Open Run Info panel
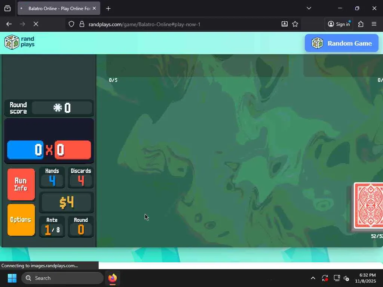This screenshot has height=287, width=383. pos(21,185)
